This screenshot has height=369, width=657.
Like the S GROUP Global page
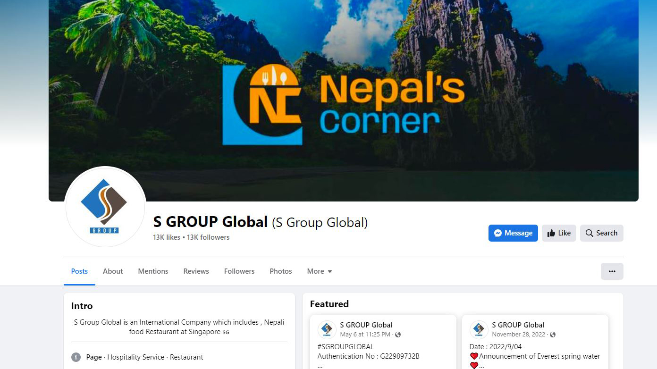559,233
